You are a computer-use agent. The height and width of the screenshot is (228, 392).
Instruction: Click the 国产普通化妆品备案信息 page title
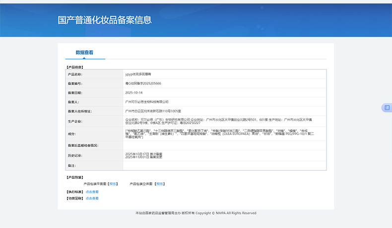click(105, 20)
